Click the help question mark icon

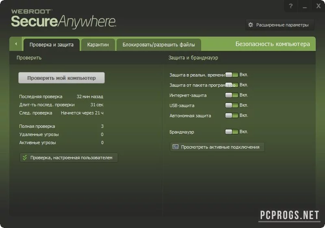pos(290,6)
